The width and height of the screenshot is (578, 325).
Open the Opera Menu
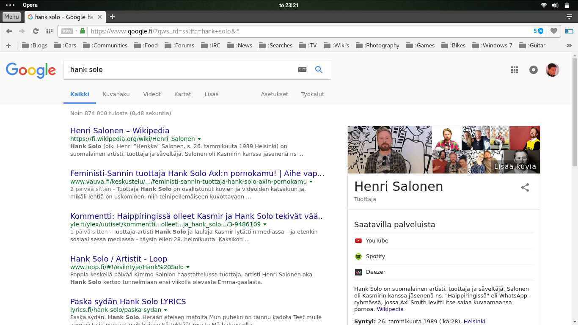11,17
